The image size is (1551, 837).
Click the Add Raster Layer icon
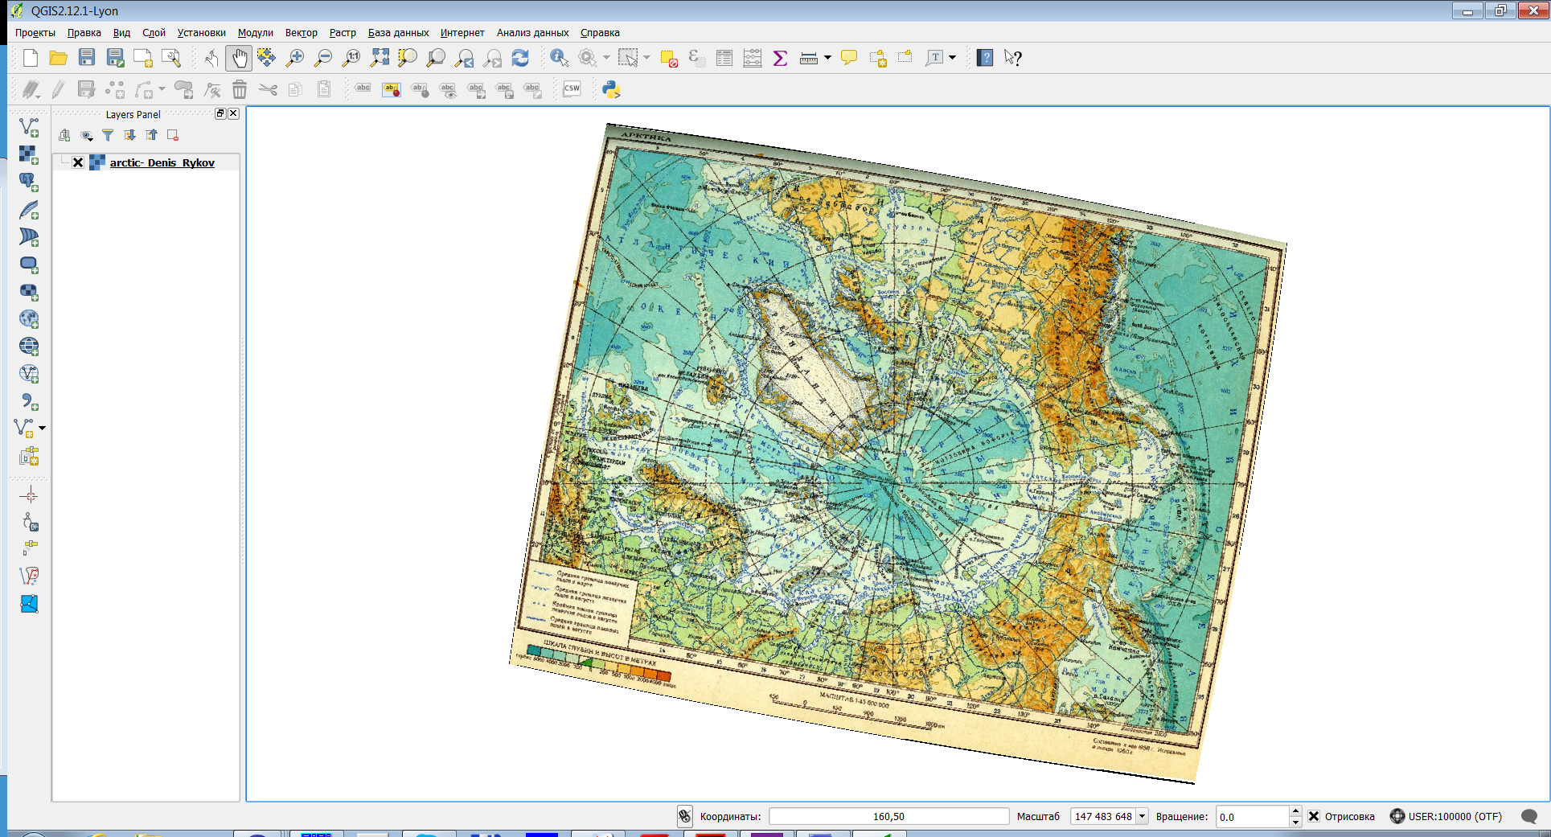point(29,154)
